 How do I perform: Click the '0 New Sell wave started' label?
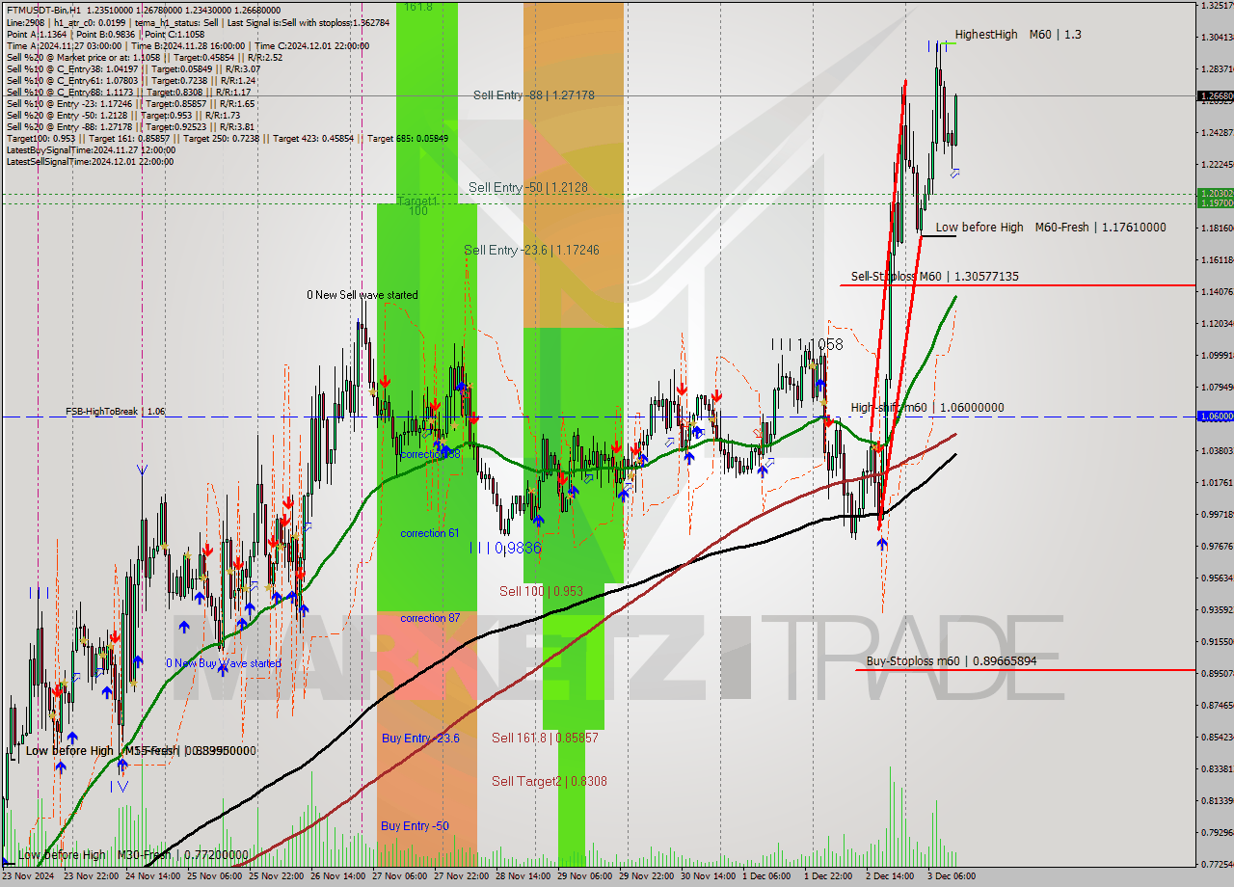pyautogui.click(x=362, y=295)
